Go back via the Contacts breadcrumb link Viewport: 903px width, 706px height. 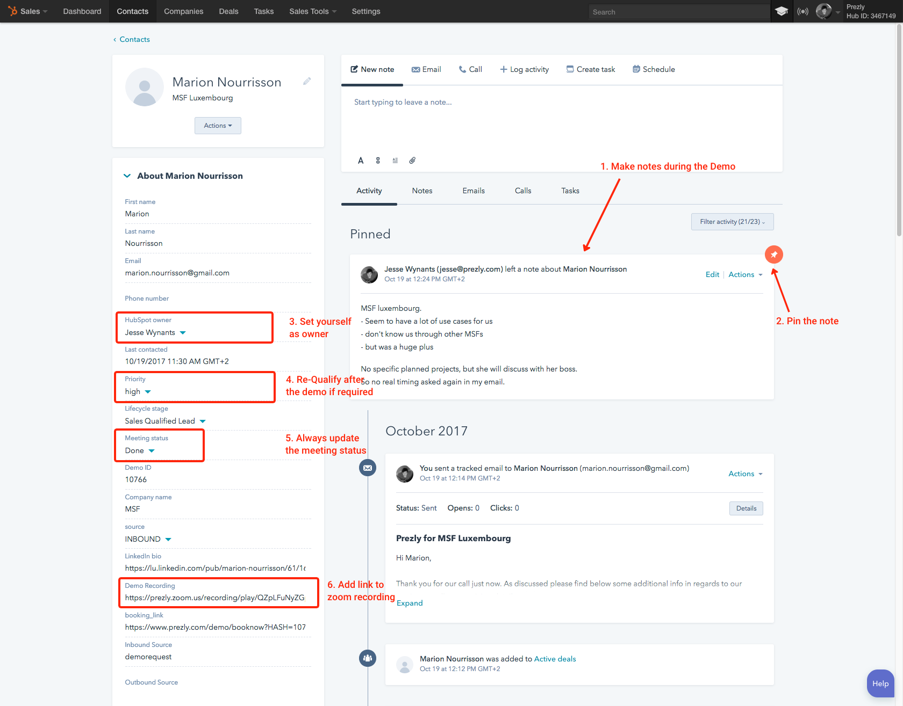coord(132,39)
